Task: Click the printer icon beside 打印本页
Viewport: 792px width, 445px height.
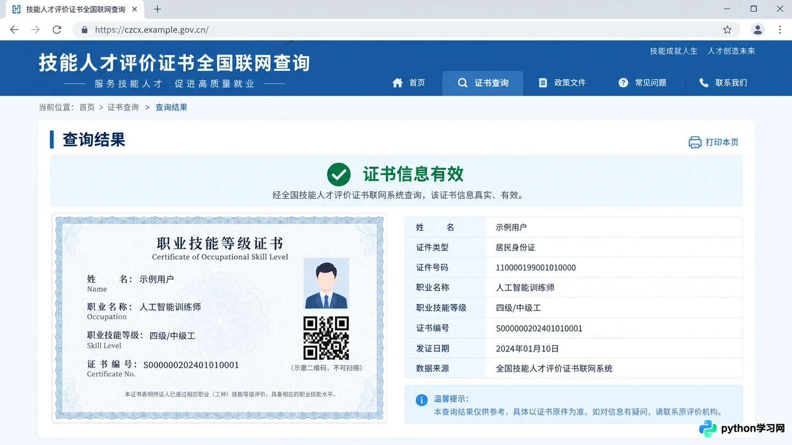Action: (x=695, y=142)
